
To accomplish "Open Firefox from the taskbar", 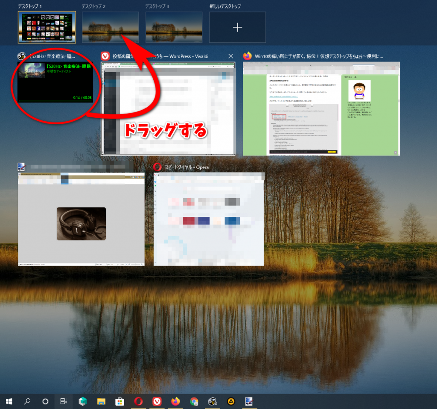I will [175, 401].
